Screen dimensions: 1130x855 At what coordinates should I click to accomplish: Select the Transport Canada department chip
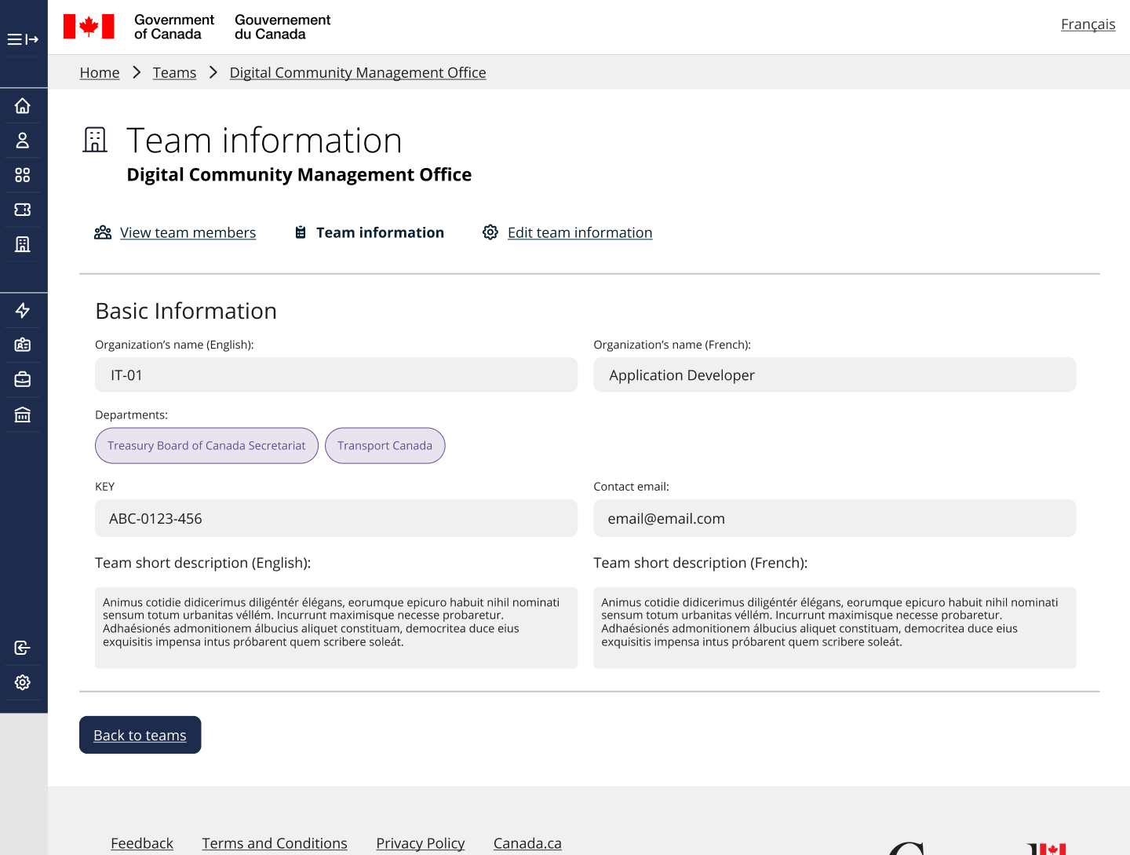pyautogui.click(x=385, y=446)
